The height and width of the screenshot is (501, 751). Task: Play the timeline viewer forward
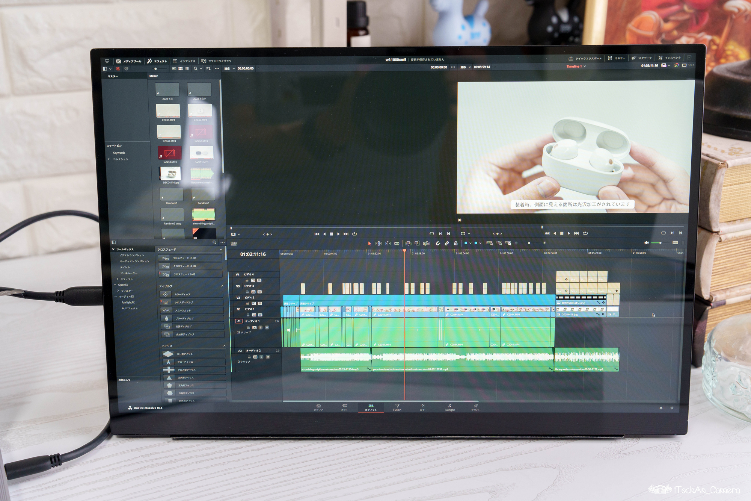tap(569, 233)
